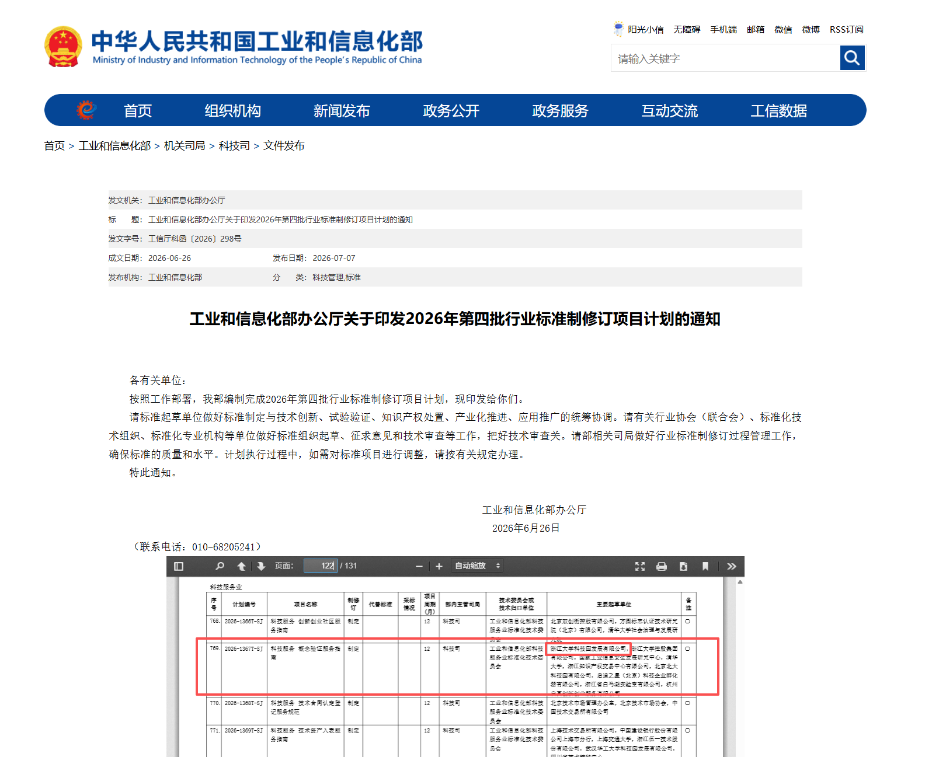Image resolution: width=946 pixels, height=757 pixels.
Task: Go to previous PDF page
Action: [x=241, y=566]
